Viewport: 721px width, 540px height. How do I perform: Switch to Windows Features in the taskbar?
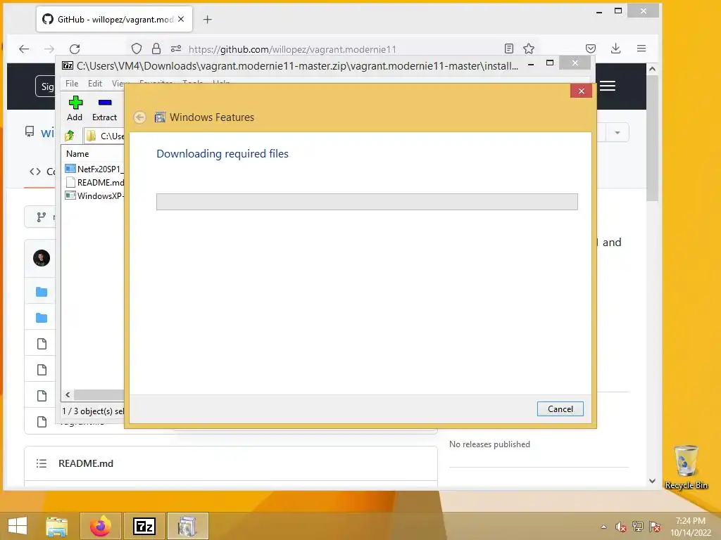pyautogui.click(x=187, y=526)
